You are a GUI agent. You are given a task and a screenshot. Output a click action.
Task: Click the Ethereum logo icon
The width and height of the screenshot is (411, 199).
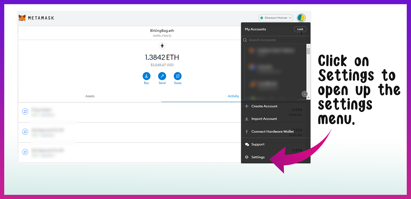162,46
